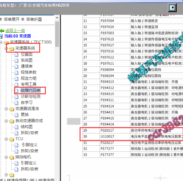Open the 通信表 document
The height and width of the screenshot is (181, 183).
[27, 66]
